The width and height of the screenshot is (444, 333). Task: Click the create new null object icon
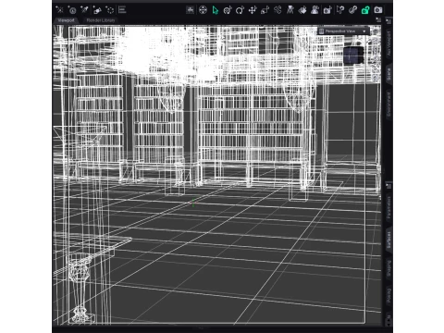click(x=109, y=10)
